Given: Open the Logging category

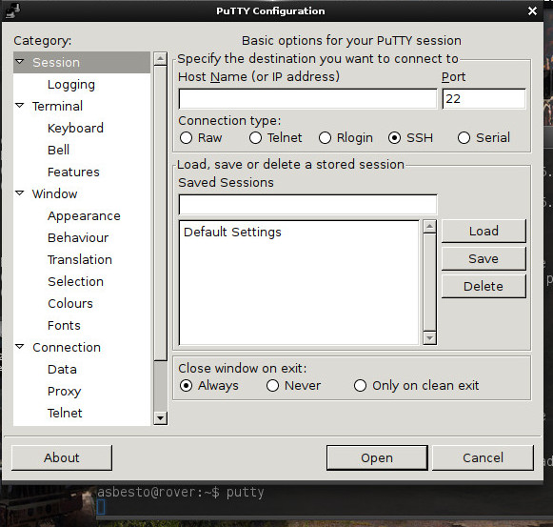Looking at the screenshot, I should (x=71, y=85).
